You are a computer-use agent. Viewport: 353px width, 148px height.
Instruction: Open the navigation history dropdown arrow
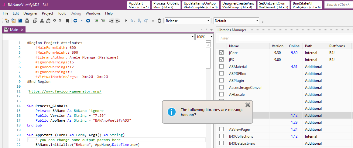[82, 21]
